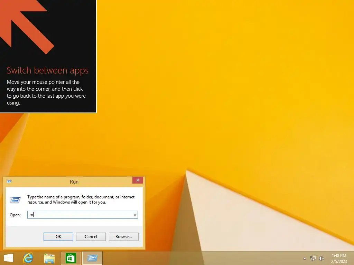
Task: Click Cancel in the Run dialog
Action: pyautogui.click(x=91, y=237)
